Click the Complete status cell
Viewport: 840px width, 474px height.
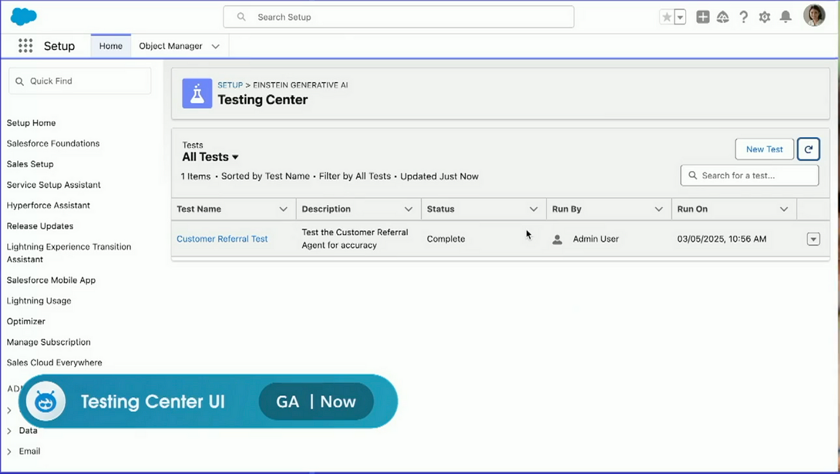tap(446, 239)
